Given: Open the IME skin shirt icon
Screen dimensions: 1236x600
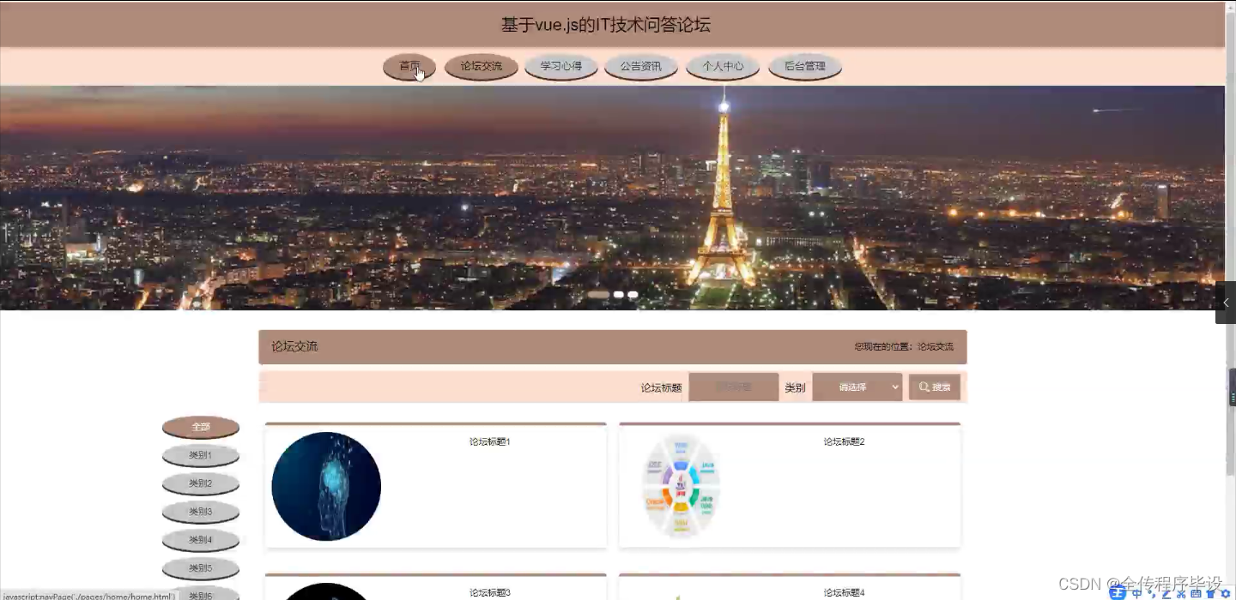Looking at the screenshot, I should click(1210, 594).
